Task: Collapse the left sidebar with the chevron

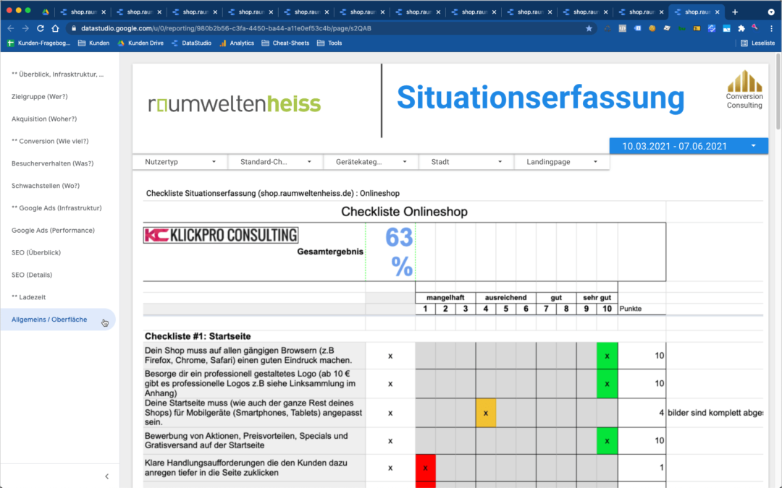Action: [x=106, y=476]
